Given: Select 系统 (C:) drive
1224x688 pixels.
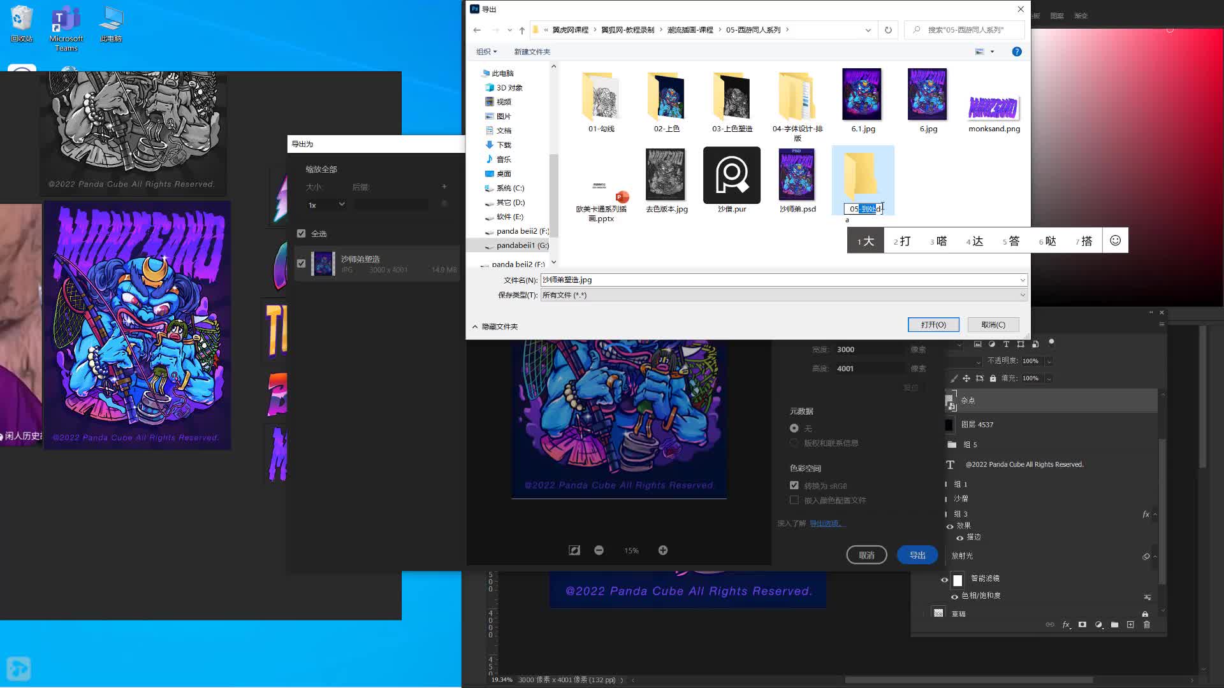Looking at the screenshot, I should coord(504,189).
